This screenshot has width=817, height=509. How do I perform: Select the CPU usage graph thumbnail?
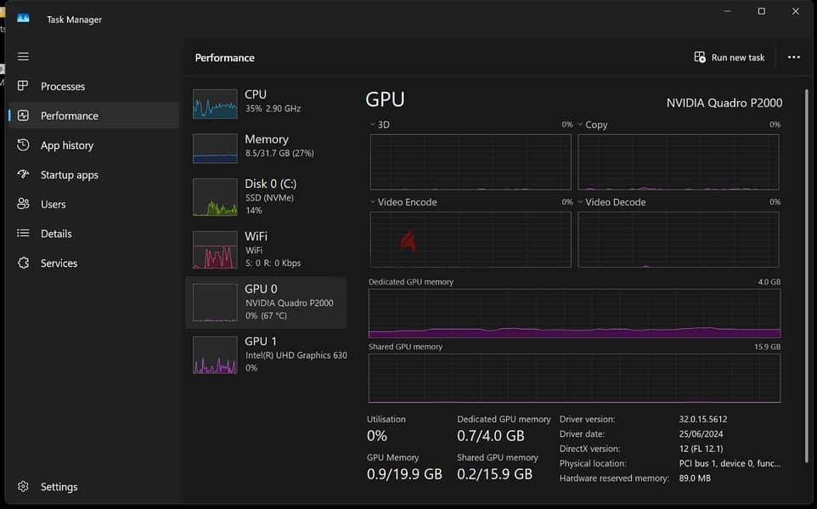click(x=215, y=104)
